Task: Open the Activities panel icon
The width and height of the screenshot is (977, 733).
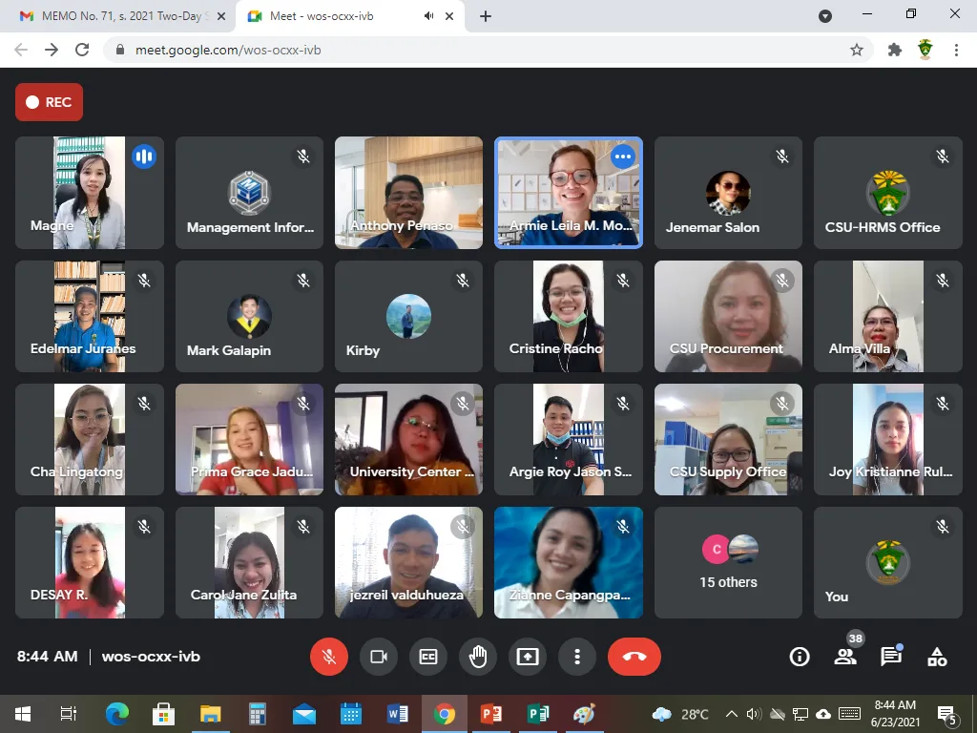Action: click(937, 657)
